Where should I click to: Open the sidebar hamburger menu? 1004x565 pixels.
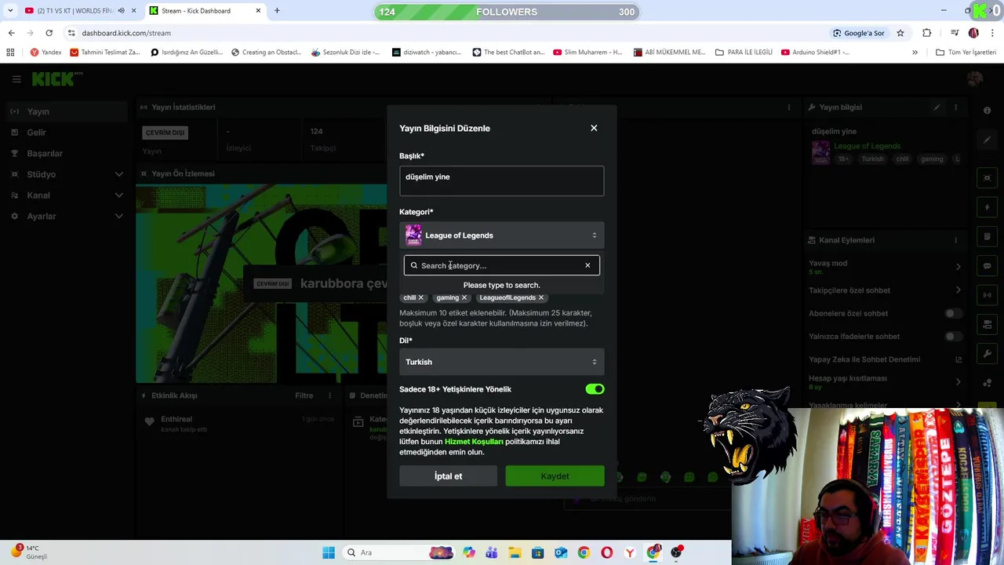[16, 79]
